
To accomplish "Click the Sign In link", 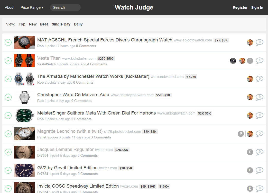I will pos(257,7).
